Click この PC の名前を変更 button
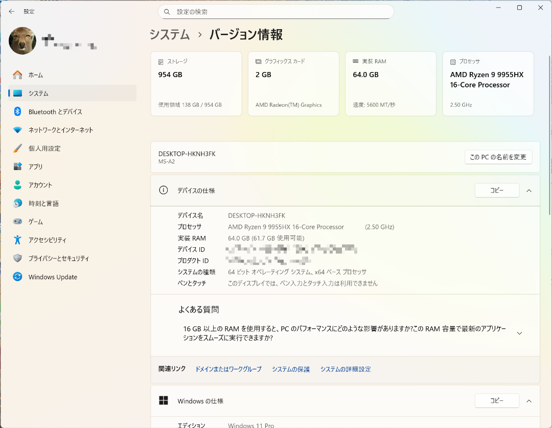Image resolution: width=552 pixels, height=428 pixels. click(x=498, y=157)
